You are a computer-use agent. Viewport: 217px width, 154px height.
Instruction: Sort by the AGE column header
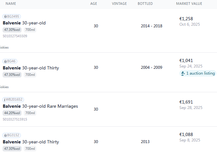pyautogui.click(x=94, y=4)
